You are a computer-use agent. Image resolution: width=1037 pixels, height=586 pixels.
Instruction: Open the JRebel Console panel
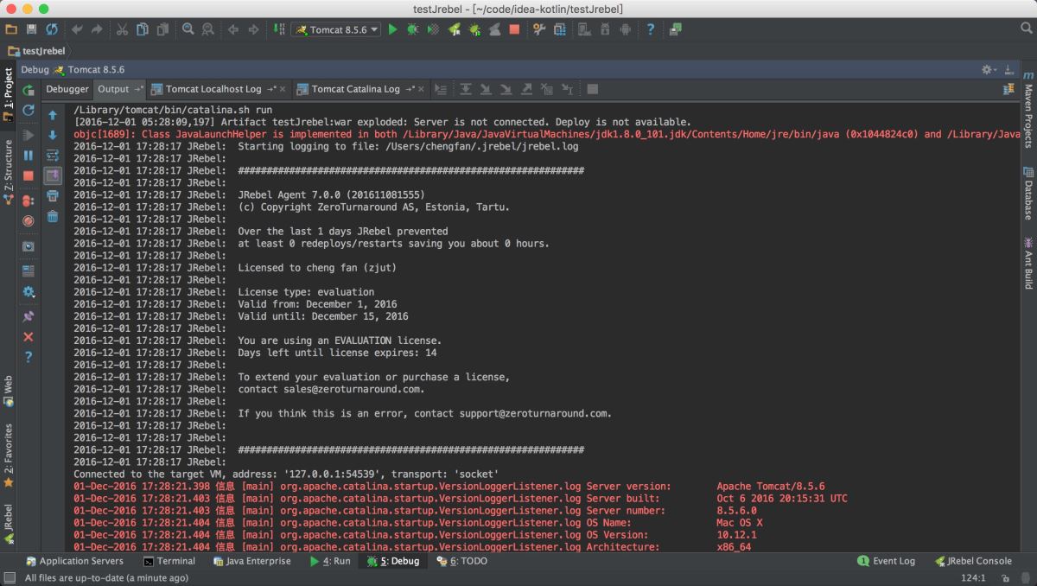pos(973,561)
